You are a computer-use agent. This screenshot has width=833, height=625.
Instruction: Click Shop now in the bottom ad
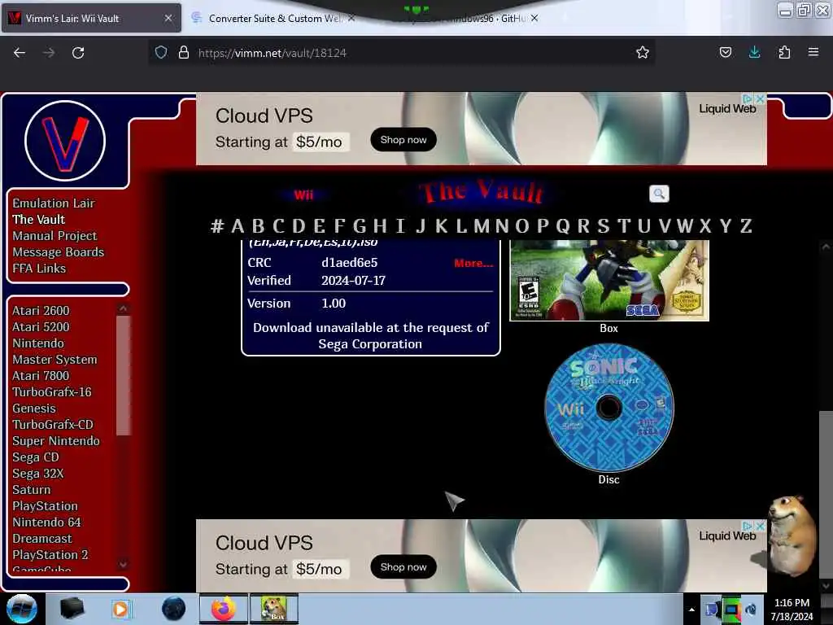(x=403, y=567)
